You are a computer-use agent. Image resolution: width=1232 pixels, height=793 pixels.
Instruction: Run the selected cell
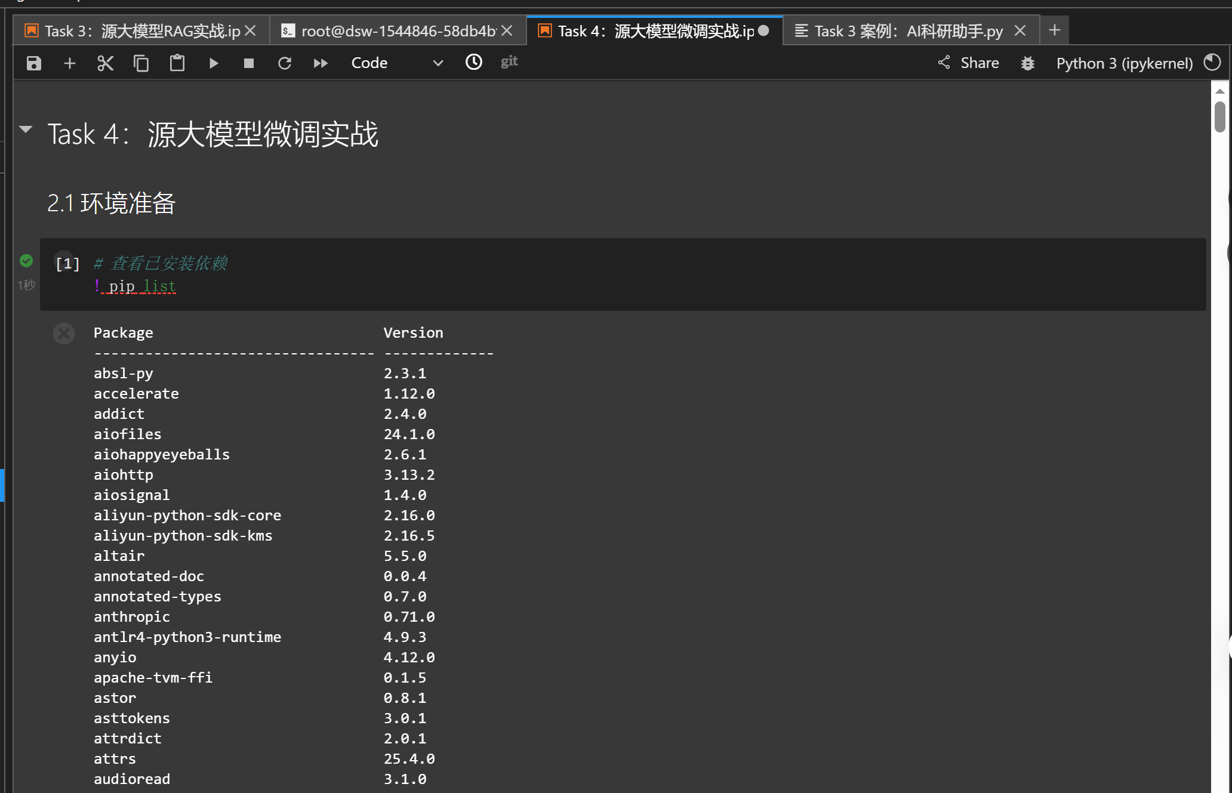coord(213,63)
